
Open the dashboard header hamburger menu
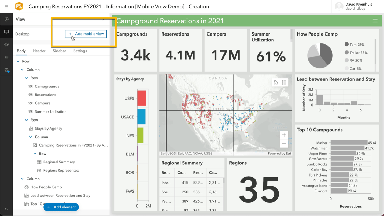click(x=375, y=21)
